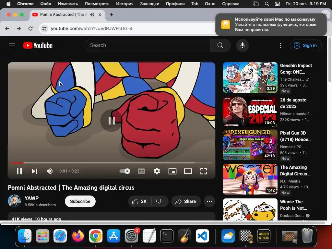Click the Sign in button
Screen dimensions: 332x249
tap(306, 45)
